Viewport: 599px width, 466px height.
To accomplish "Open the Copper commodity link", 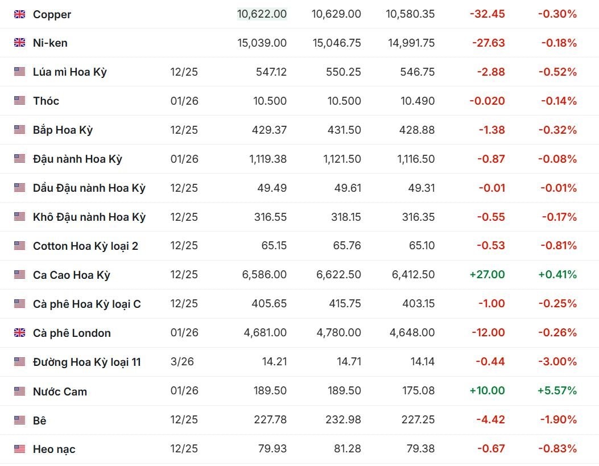I will tap(52, 14).
